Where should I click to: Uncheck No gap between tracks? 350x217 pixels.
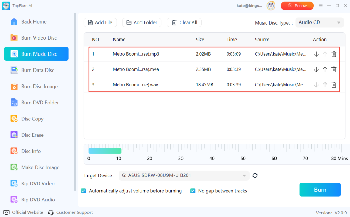pos(193,191)
